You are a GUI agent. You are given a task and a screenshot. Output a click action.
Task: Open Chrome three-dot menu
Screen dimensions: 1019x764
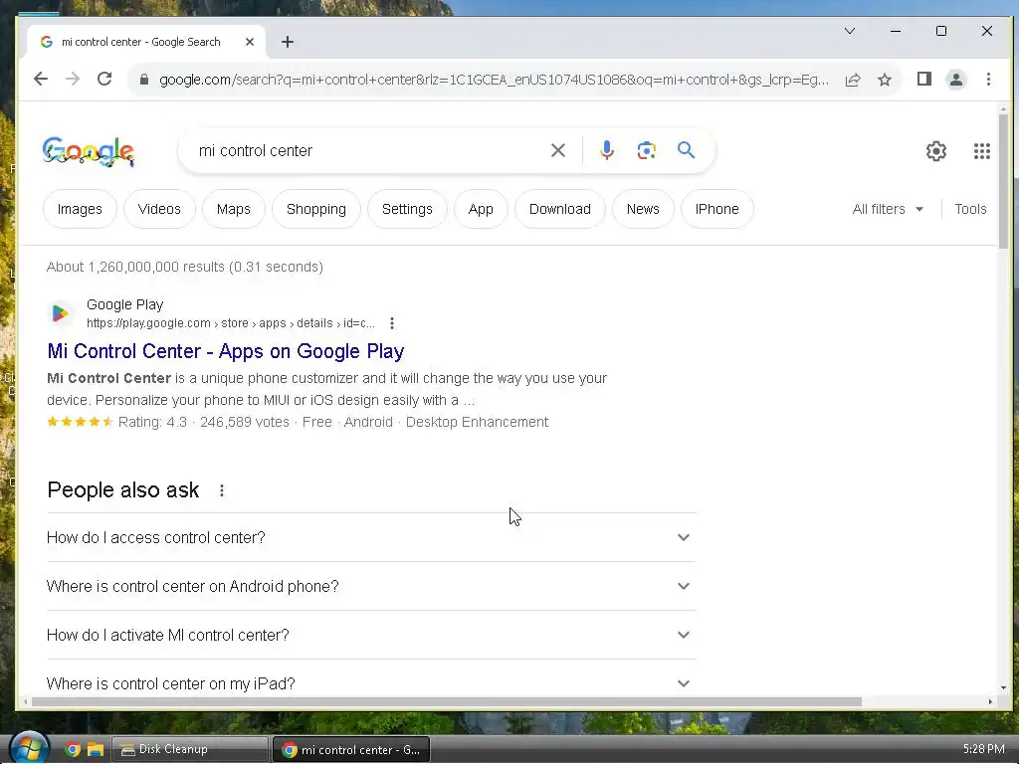pos(988,80)
